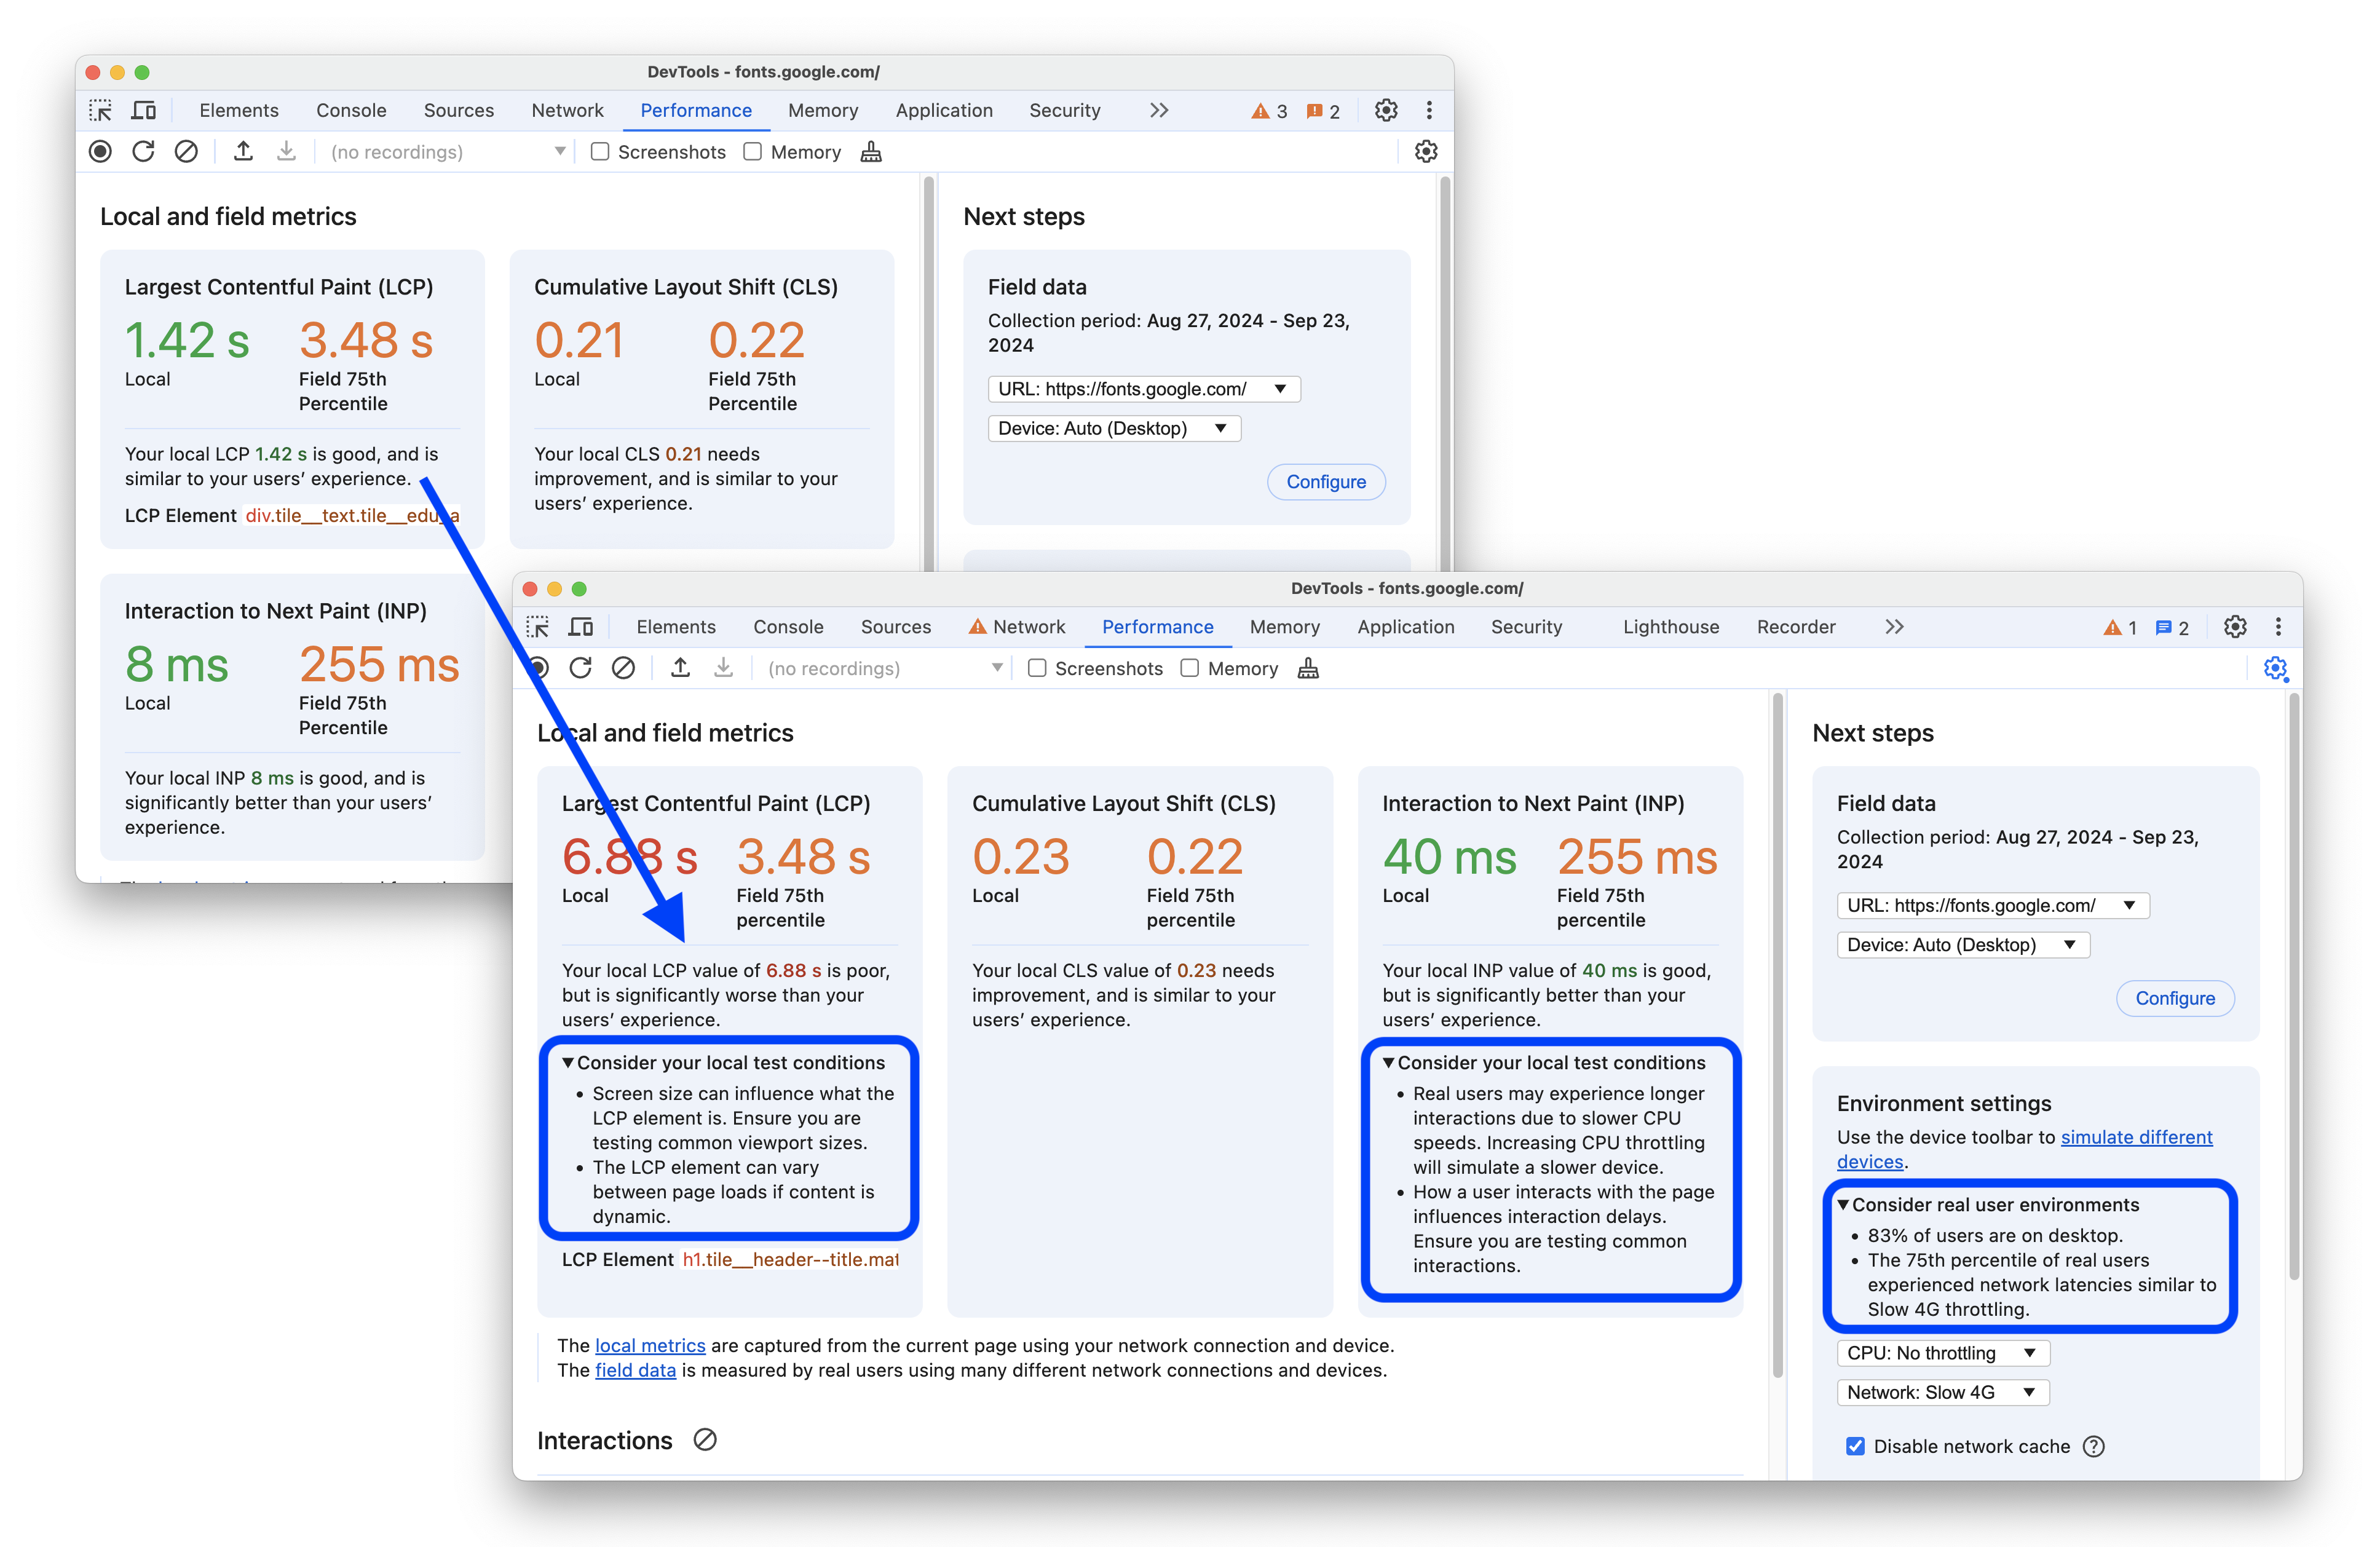
Task: Select the CPU No throttling dropdown
Action: click(x=1938, y=1351)
